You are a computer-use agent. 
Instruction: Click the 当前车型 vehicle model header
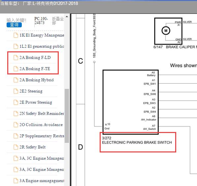39,3
